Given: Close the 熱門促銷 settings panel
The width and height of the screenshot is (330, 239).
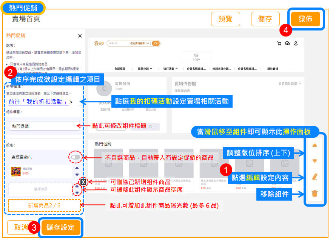Looking at the screenshot, I should (x=80, y=36).
